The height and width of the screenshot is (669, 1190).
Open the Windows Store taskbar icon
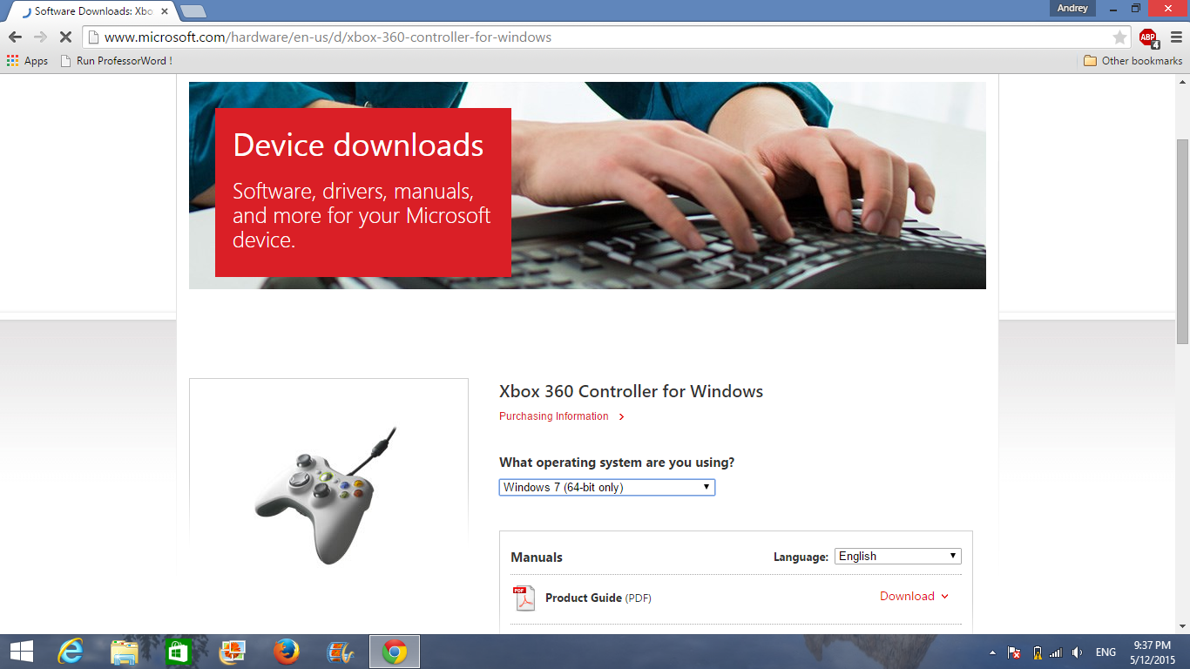[178, 652]
